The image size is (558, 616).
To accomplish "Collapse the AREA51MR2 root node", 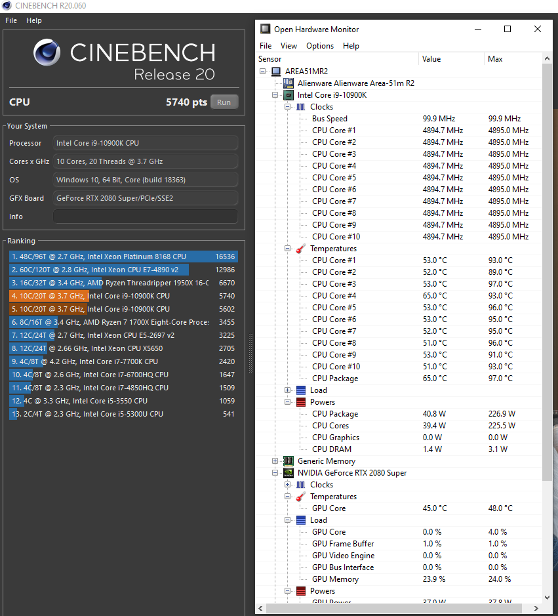I will pyautogui.click(x=262, y=71).
